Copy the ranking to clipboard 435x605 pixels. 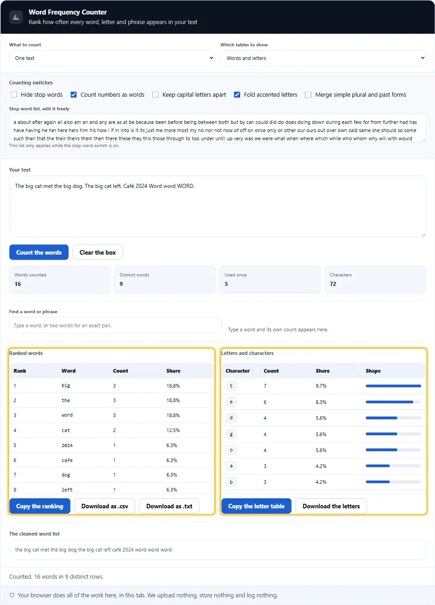40,506
